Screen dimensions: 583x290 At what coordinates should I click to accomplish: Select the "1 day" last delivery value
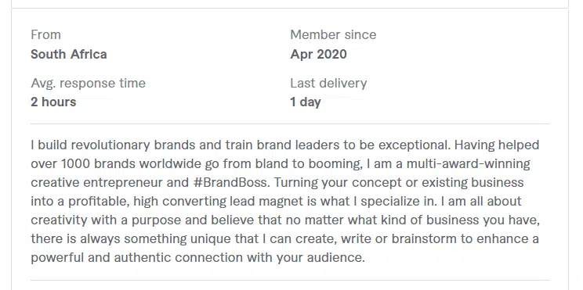306,102
